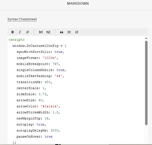Insert numbered list
Image resolution: width=152 pixels, height=145 pixels.
click(77, 32)
